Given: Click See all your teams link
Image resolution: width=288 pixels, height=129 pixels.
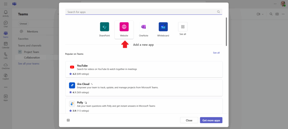Looking at the screenshot, I should coord(29,64).
